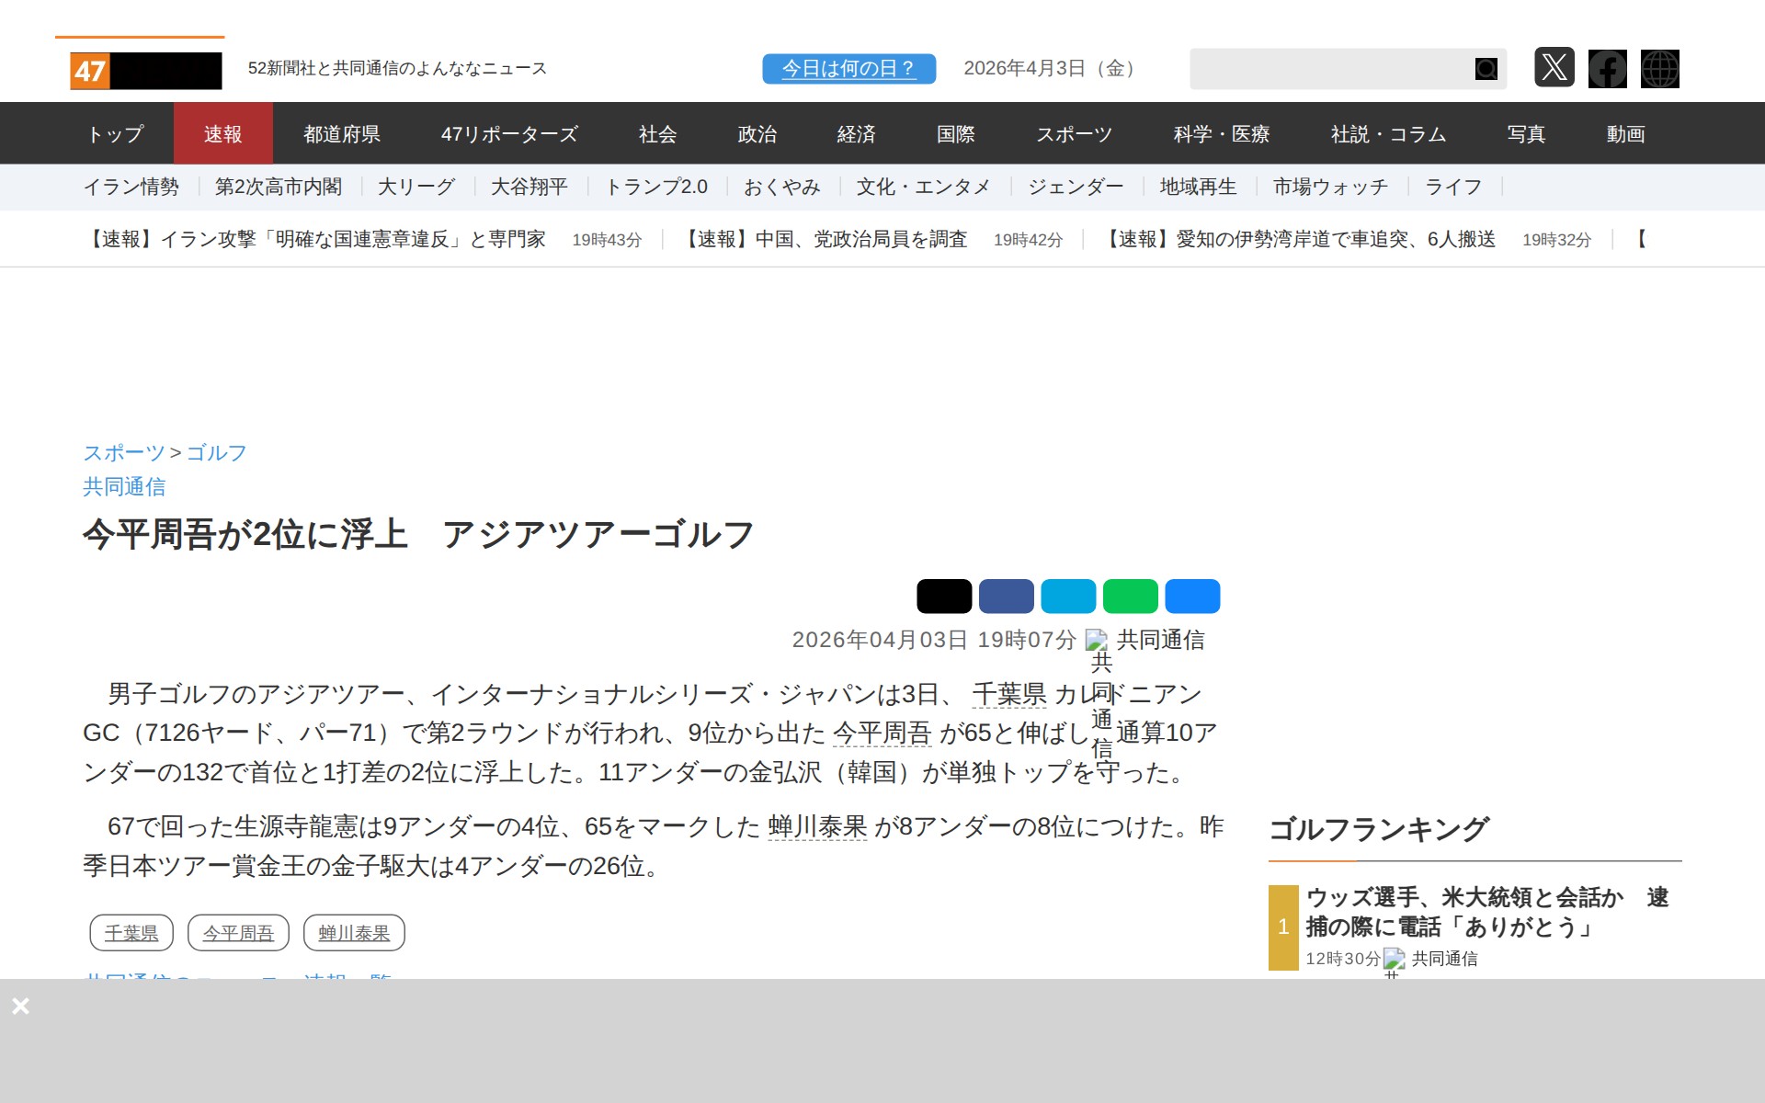The image size is (1765, 1103).
Task: Switch to the スポーツ navigation tab
Action: [1074, 134]
